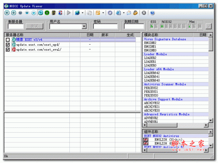The width and height of the screenshot is (218, 163).
Task: Click the grayed-out copy documents toolbar icon
Action: (89, 13)
